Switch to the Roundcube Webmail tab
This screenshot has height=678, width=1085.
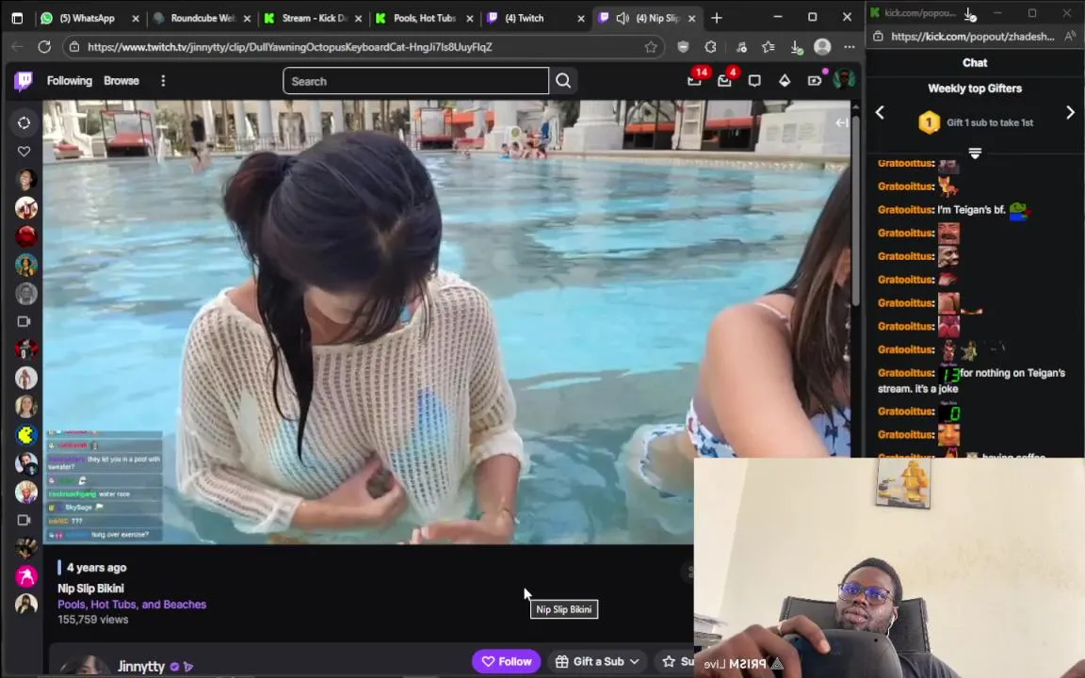[202, 18]
